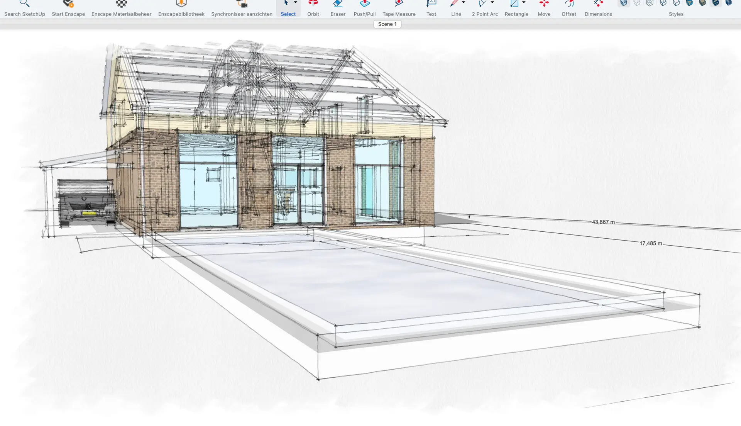Click the Offset tool
Viewport: 741px width, 426px height.
(x=568, y=5)
